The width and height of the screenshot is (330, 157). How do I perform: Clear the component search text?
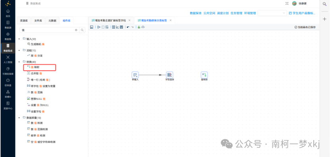[x=76, y=30]
